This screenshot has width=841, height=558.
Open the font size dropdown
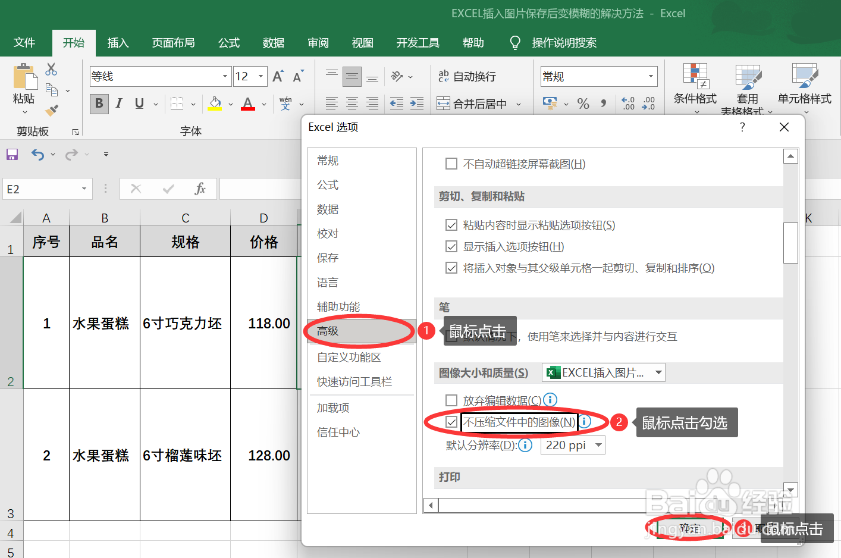[261, 76]
